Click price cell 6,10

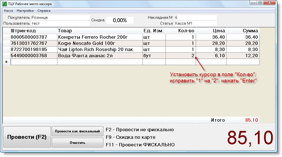point(211,56)
